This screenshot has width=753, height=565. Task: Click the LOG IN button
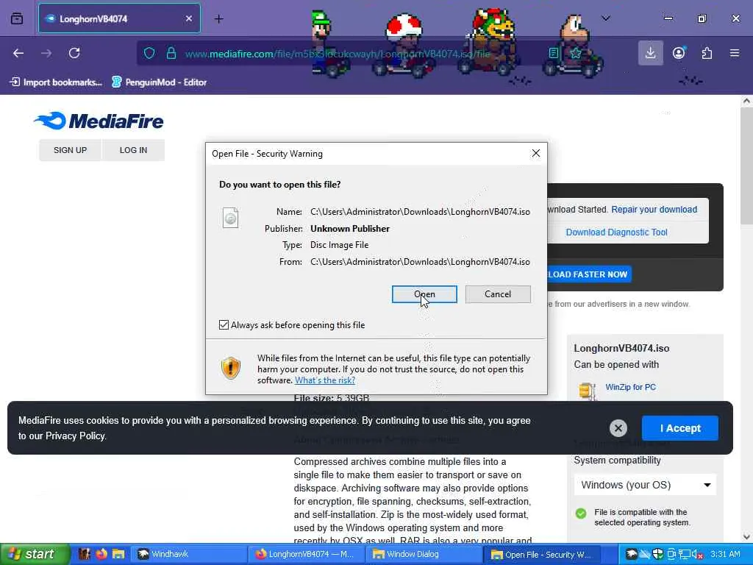point(134,150)
